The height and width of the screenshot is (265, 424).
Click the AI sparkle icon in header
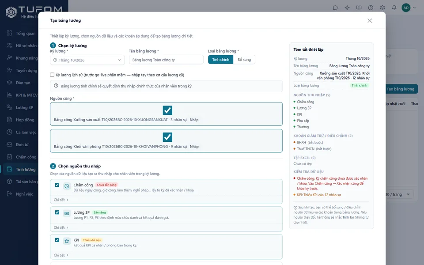[347, 8]
